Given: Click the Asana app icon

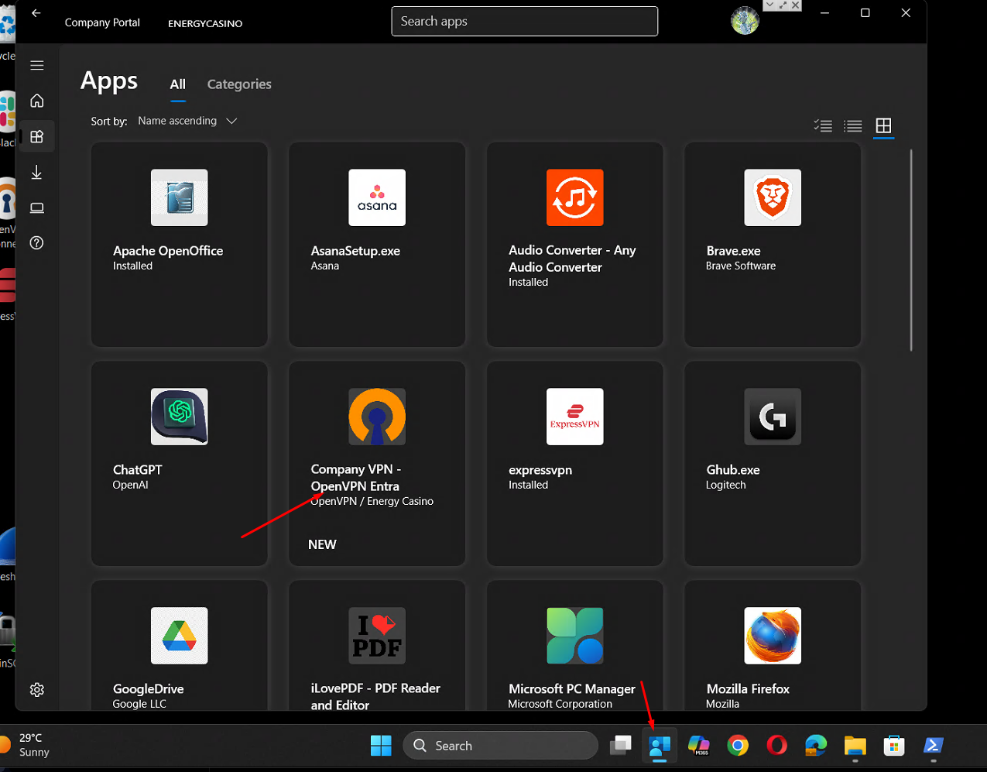Looking at the screenshot, I should pyautogui.click(x=377, y=197).
